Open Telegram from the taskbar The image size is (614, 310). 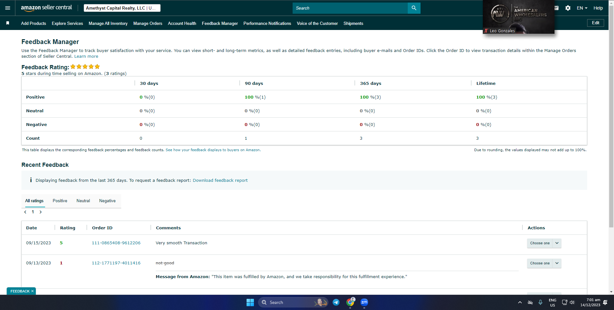336,302
